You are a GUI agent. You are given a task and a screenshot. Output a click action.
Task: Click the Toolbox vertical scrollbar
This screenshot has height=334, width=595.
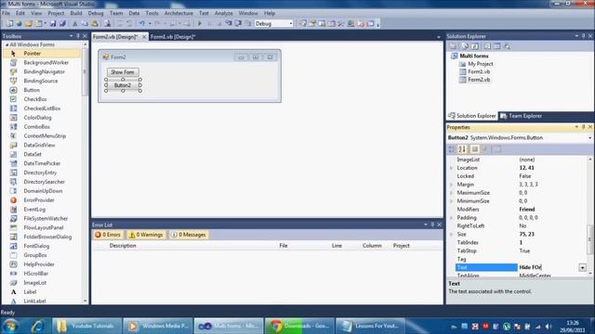tap(85, 72)
